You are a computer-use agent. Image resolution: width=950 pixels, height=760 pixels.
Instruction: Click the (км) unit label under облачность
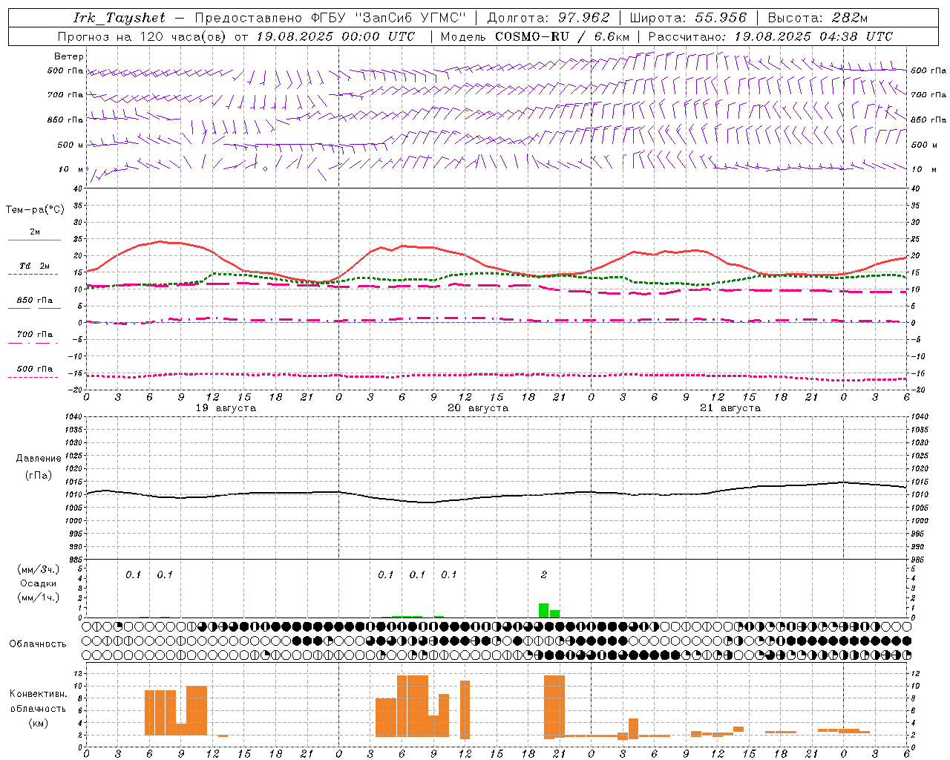(39, 723)
